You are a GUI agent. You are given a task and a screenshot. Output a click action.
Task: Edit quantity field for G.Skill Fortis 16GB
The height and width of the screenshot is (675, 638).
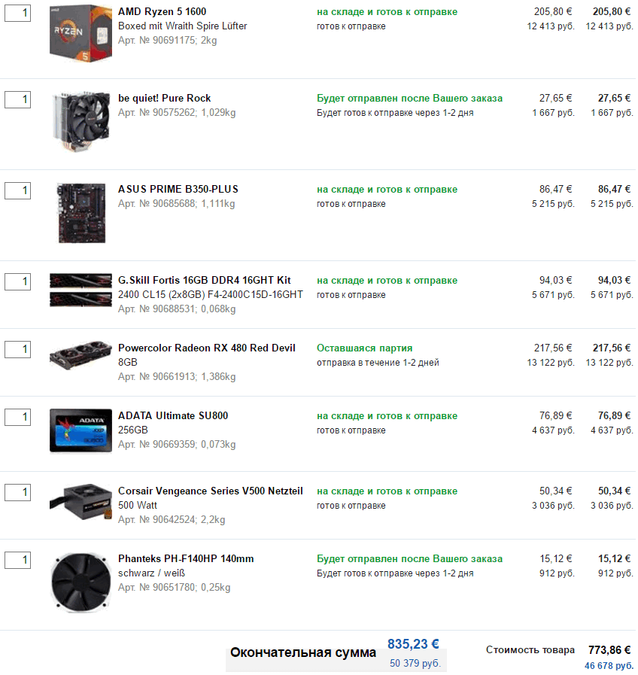[x=17, y=282]
